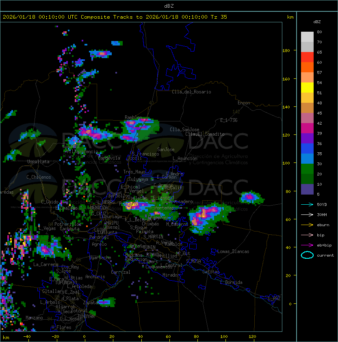The image size is (338, 342).
Task: Click the 'Anchoris' map label
Action: (95, 277)
